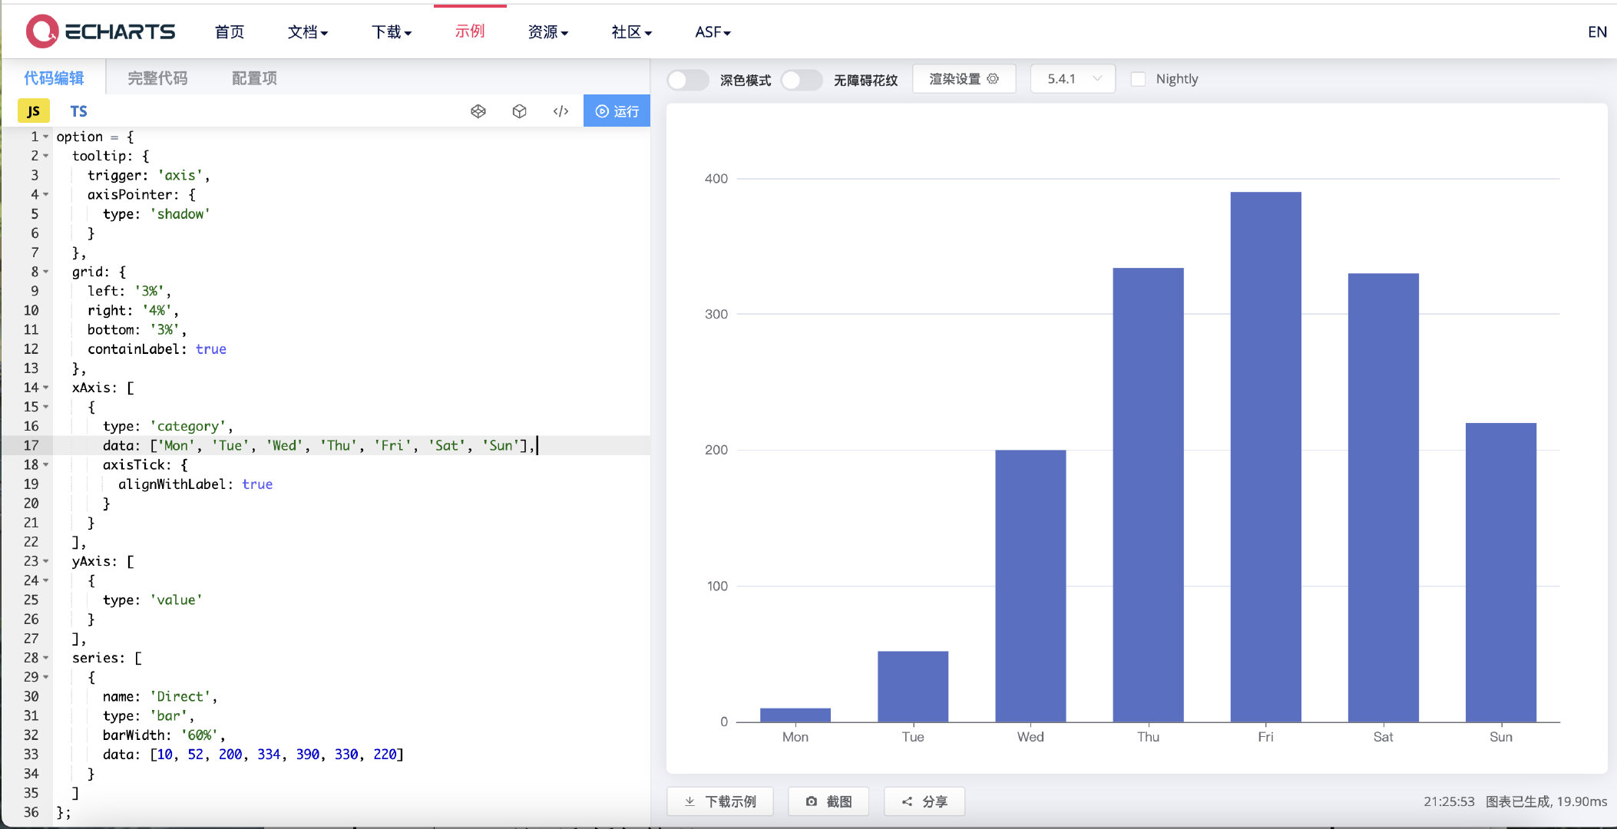Expand the 文档 menu
Image resolution: width=1617 pixels, height=829 pixels.
[x=308, y=31]
